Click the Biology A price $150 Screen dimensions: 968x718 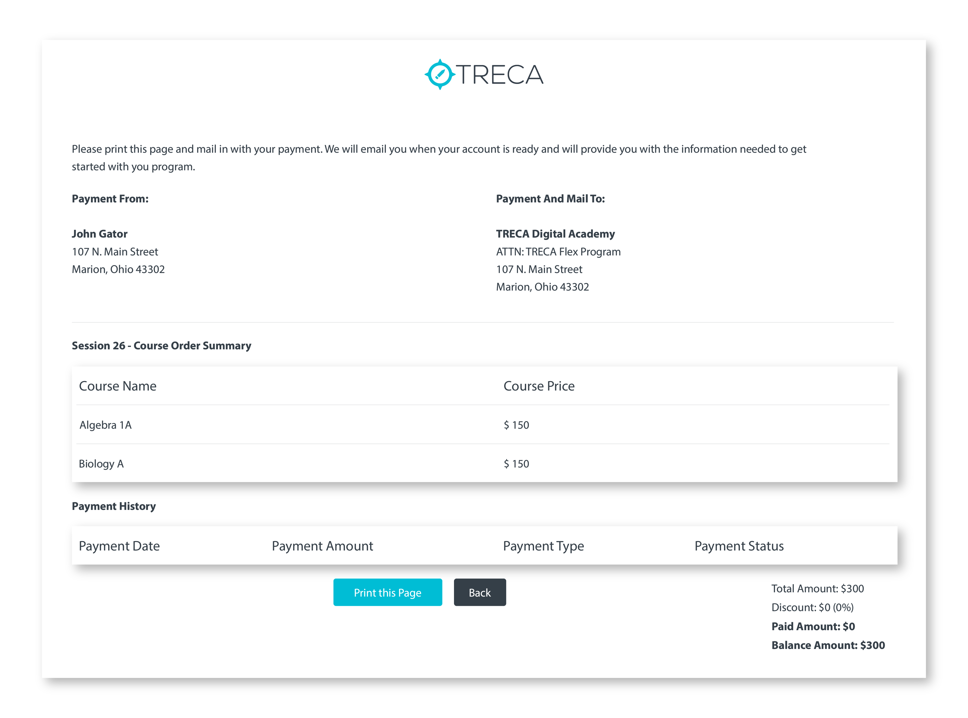click(x=516, y=464)
